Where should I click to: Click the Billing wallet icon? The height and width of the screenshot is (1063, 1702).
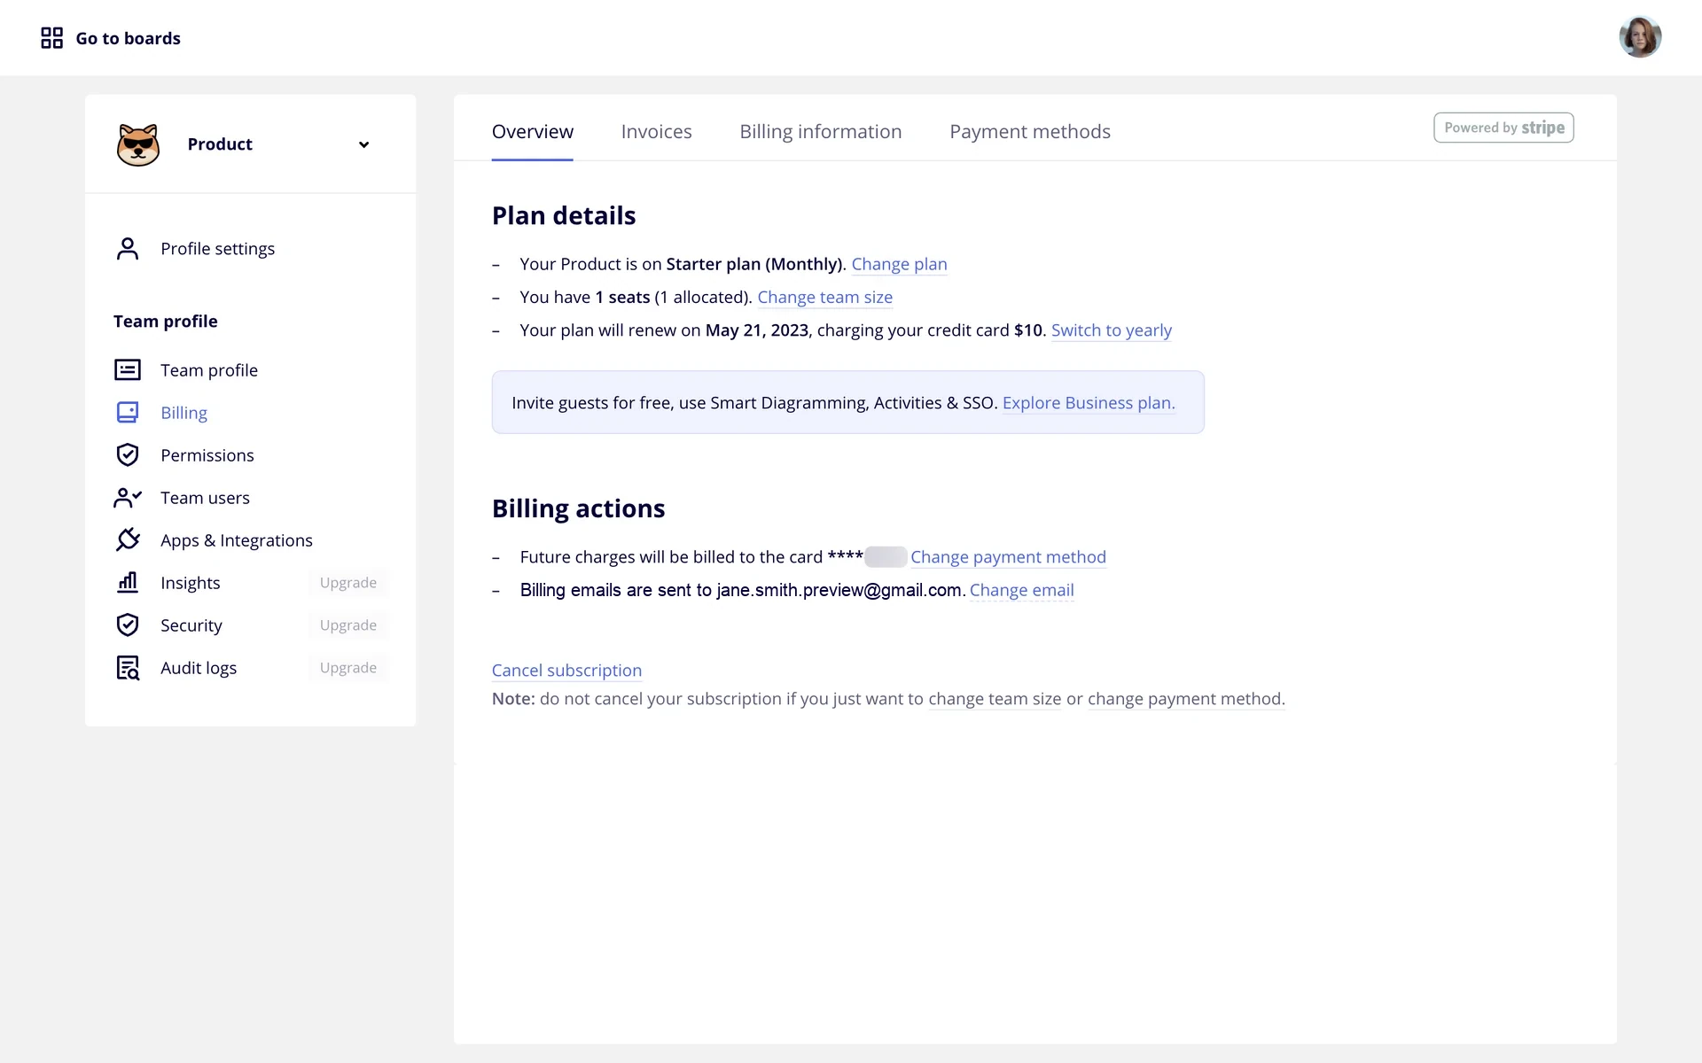pyautogui.click(x=128, y=413)
